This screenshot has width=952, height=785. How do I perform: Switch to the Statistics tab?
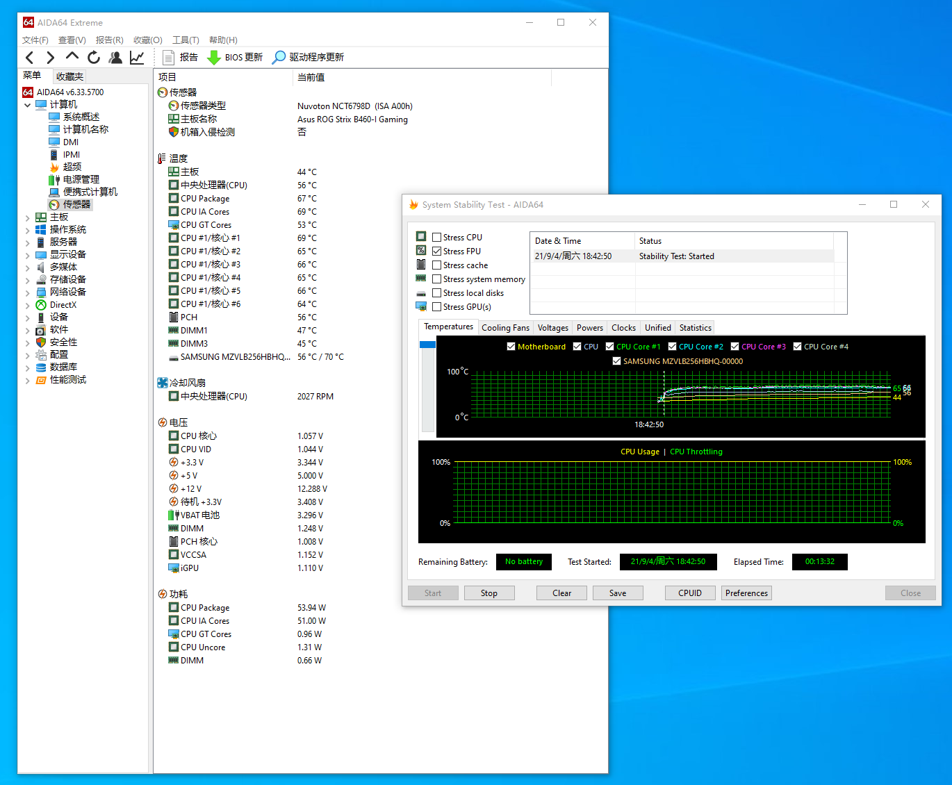pyautogui.click(x=696, y=328)
